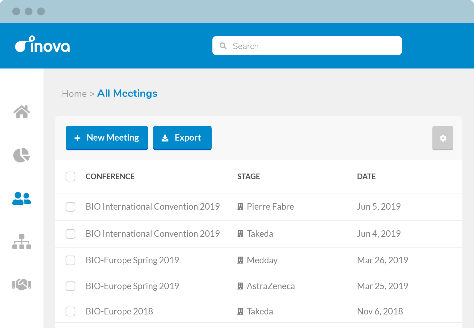Check the BIO-Europe 2018 row checkbox

tap(70, 311)
